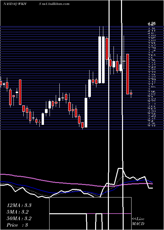Select the 50MA : 3.2 reading
The height and width of the screenshot is (230, 164).
[x=19, y=218]
